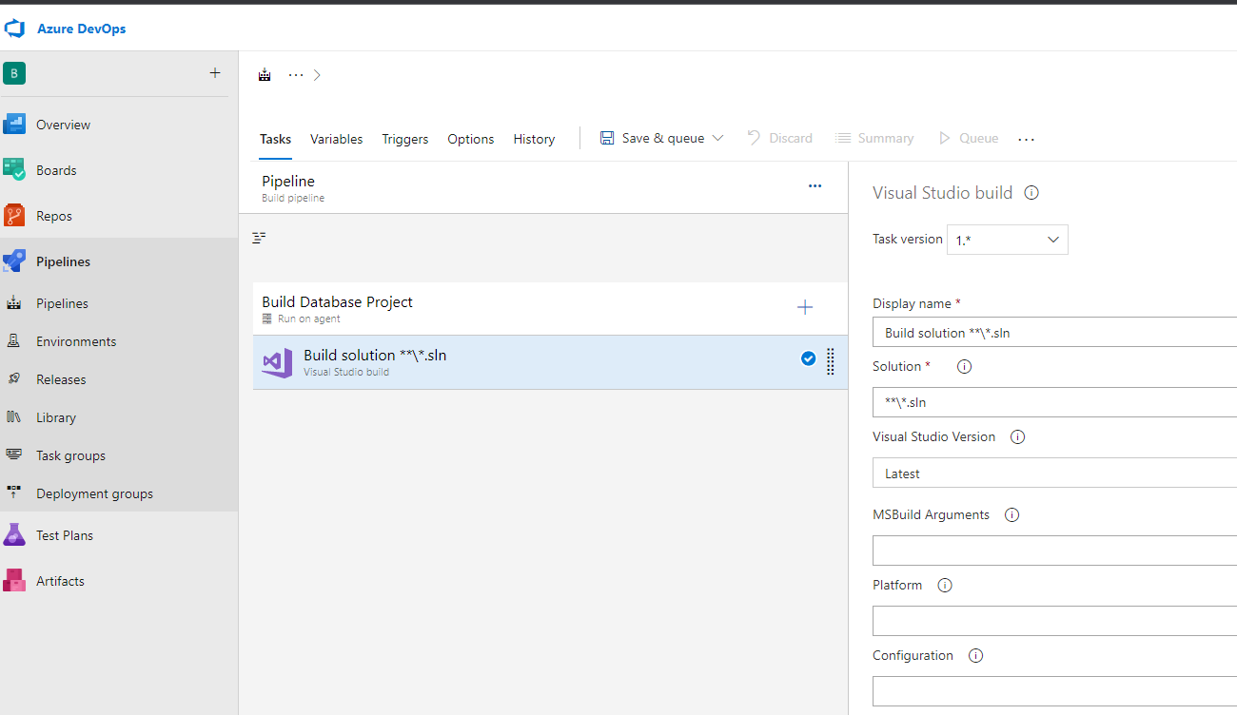Viewport: 1237px width, 715px height.
Task: Click the breadcrumb pipeline icon
Action: click(265, 75)
